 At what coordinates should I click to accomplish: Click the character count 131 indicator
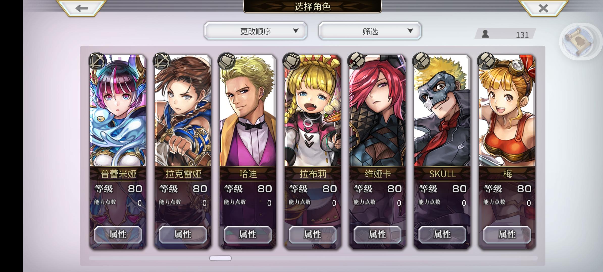point(505,34)
